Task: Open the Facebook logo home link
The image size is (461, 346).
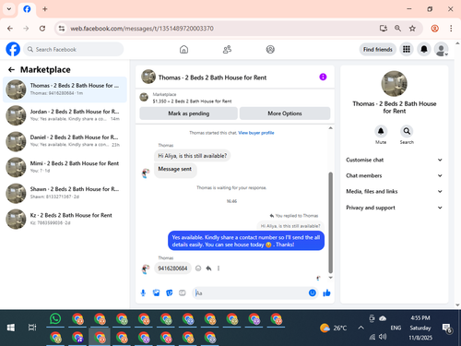Action: point(13,49)
